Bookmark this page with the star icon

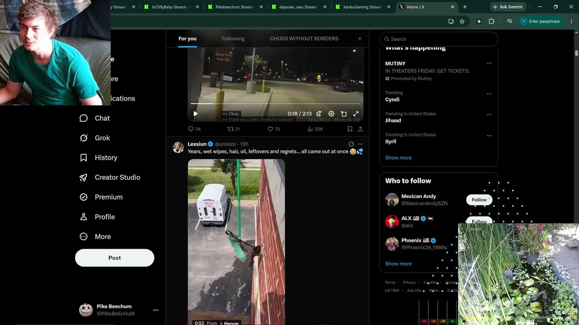(462, 21)
